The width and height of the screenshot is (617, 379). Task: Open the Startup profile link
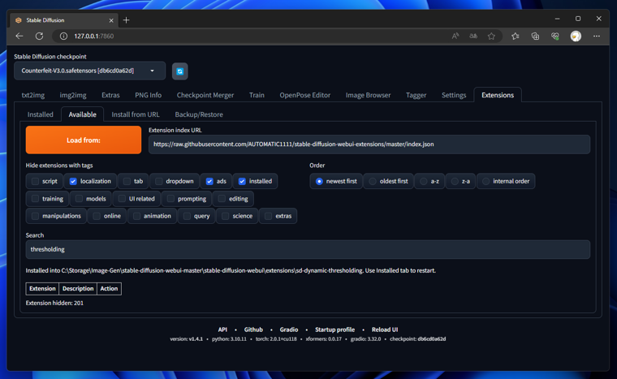coord(334,329)
